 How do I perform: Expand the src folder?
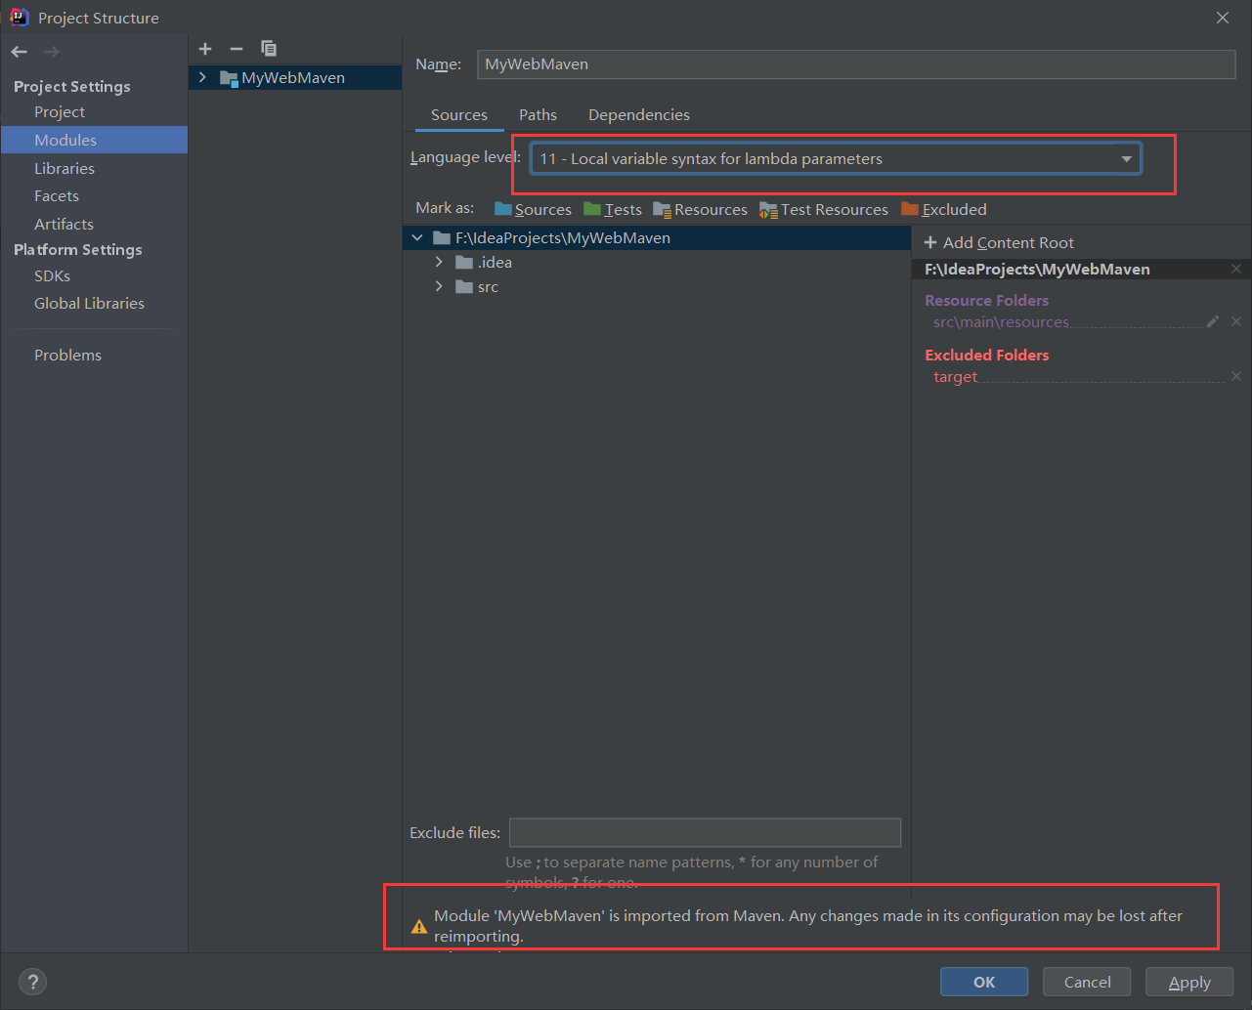pyautogui.click(x=439, y=286)
